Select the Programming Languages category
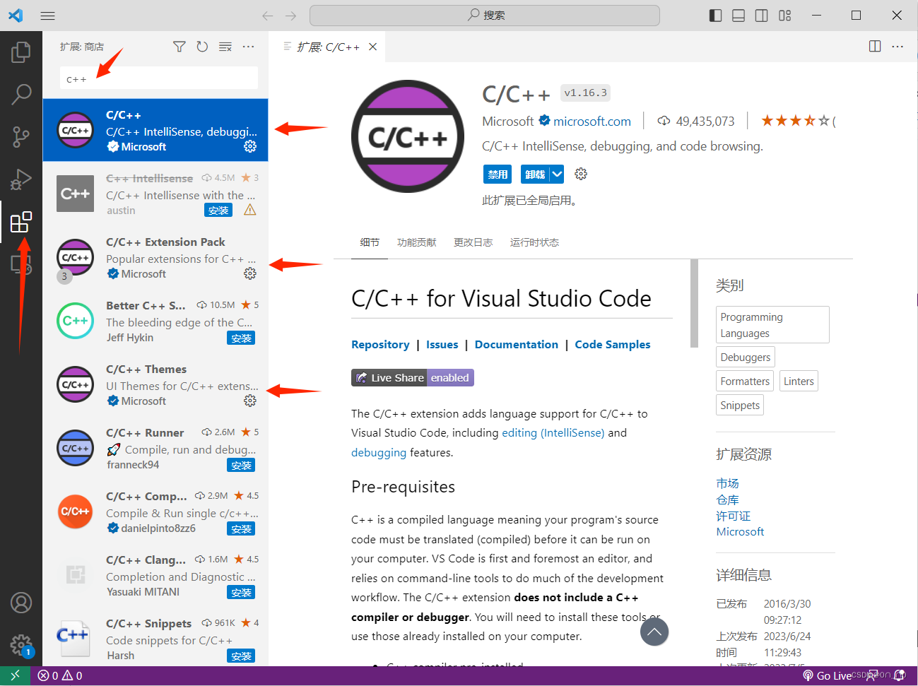This screenshot has width=918, height=686. [x=772, y=325]
